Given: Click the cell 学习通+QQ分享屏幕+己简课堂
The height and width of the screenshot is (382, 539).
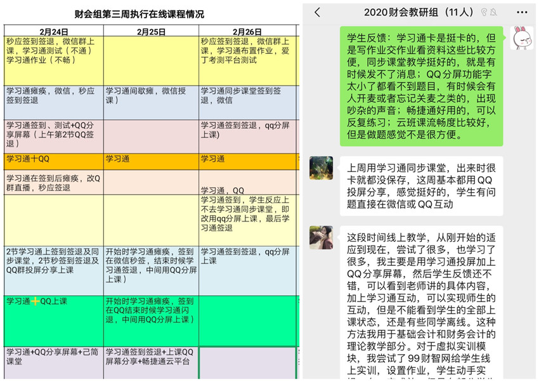Looking at the screenshot, I should pos(54,363).
